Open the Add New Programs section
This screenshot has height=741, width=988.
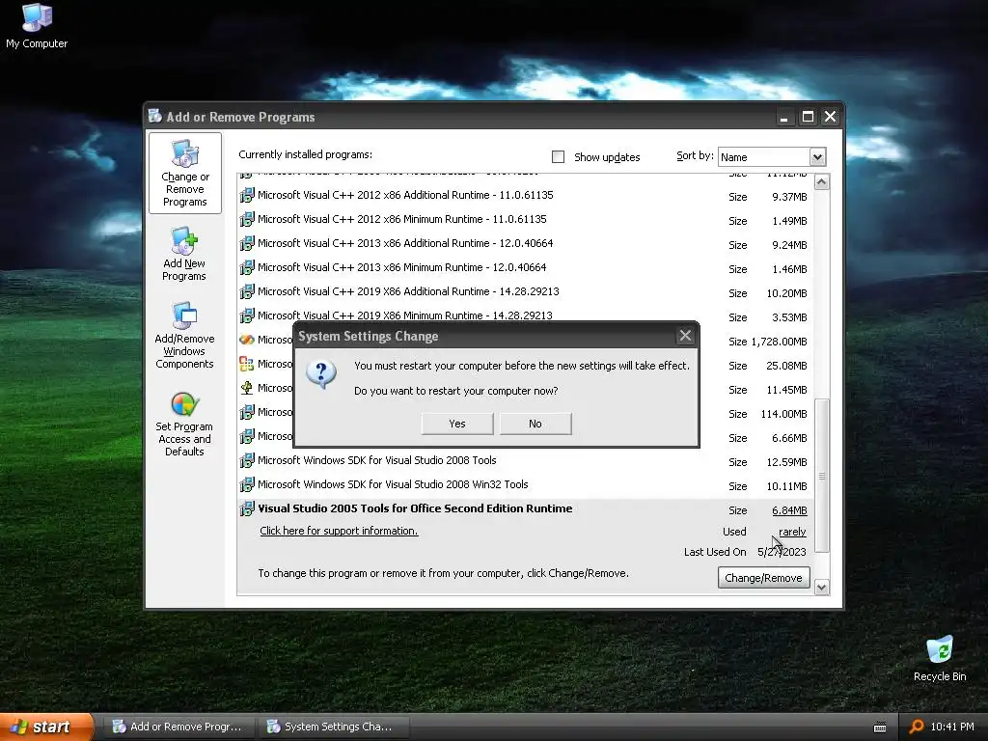pos(184,254)
